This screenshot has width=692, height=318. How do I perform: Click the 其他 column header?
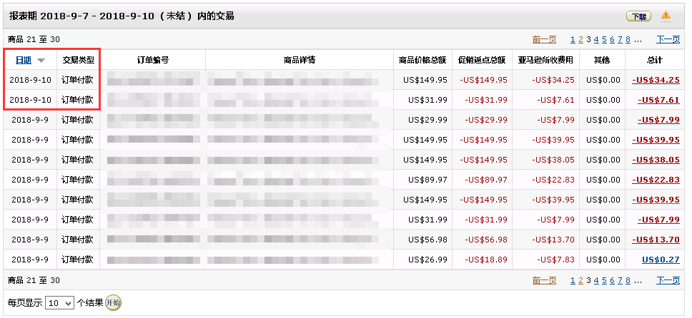602,61
